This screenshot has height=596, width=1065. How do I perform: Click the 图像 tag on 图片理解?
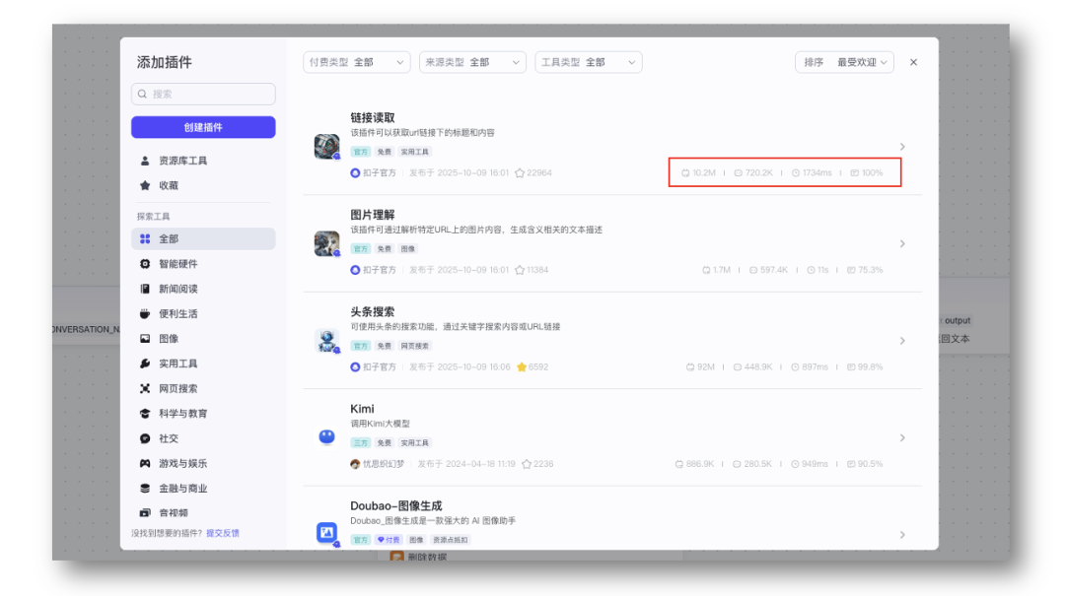click(407, 249)
